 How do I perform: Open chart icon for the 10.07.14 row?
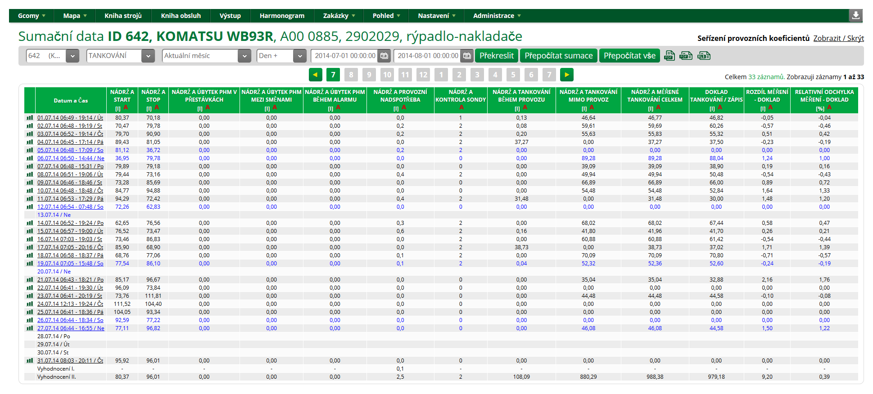[x=30, y=191]
